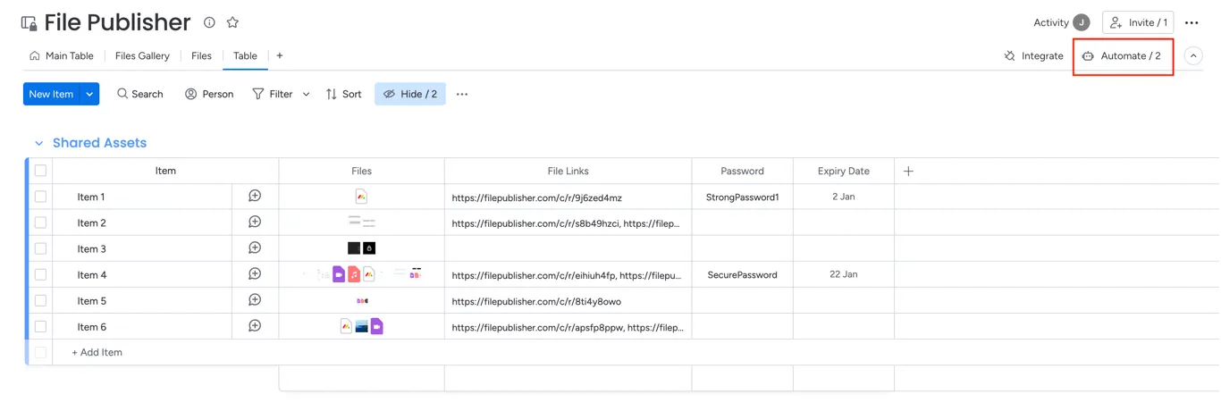Click the File Publisher board title

(x=117, y=22)
